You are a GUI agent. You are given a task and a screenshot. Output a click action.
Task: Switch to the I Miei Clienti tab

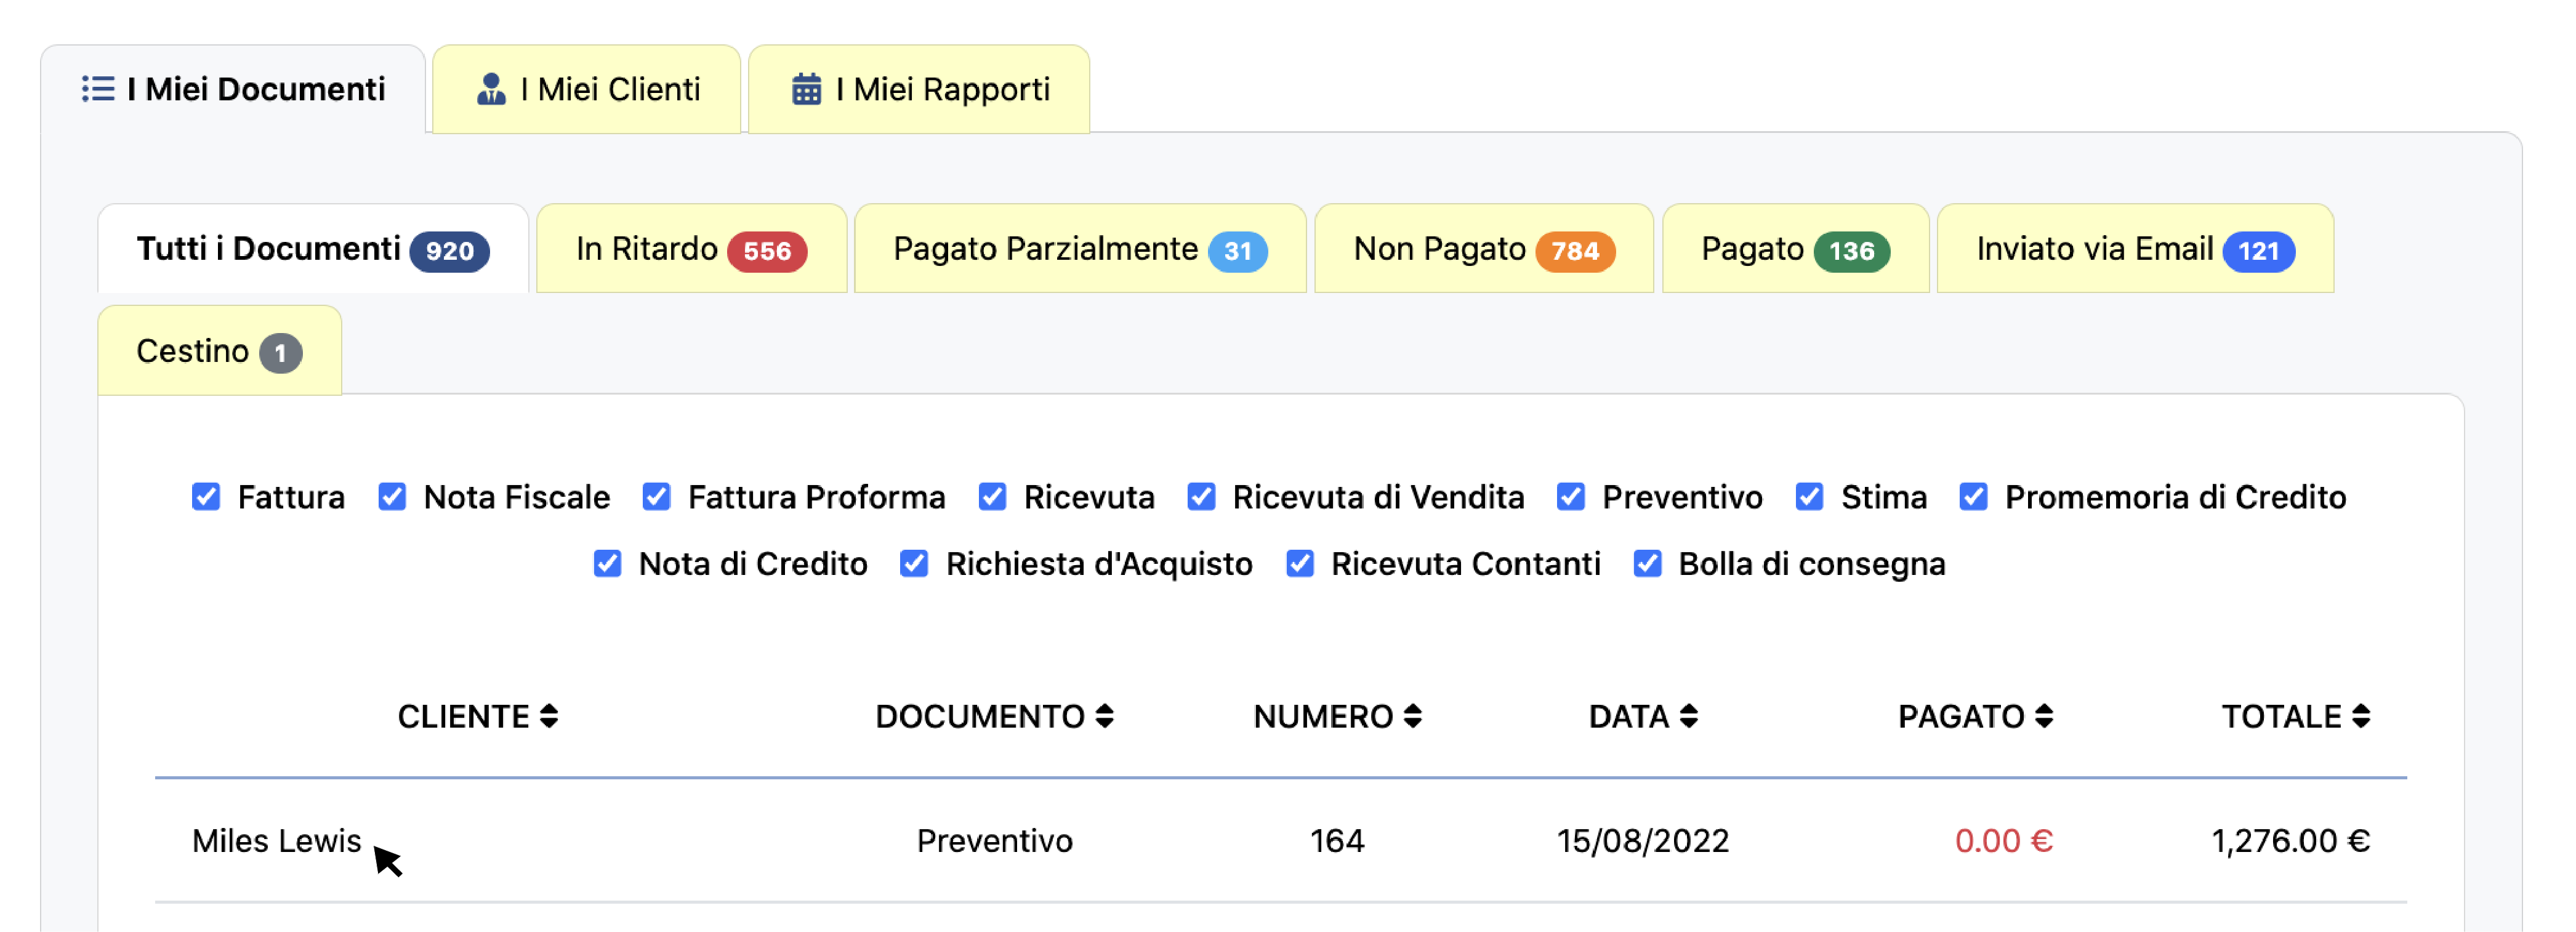point(587,89)
